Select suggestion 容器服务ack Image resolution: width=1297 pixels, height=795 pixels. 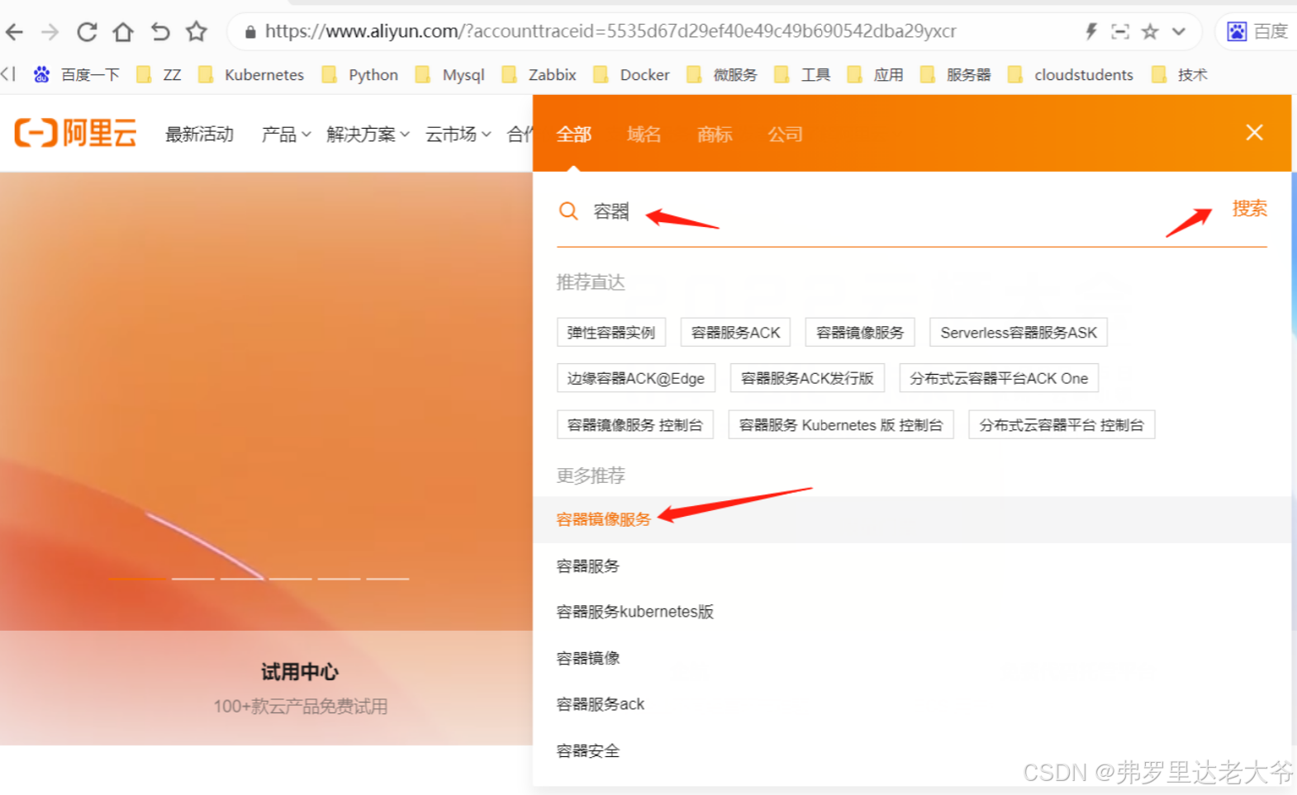601,704
